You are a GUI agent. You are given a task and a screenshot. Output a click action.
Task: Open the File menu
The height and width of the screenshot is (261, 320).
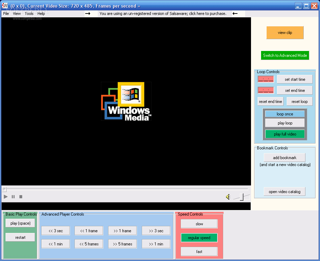tap(6, 14)
